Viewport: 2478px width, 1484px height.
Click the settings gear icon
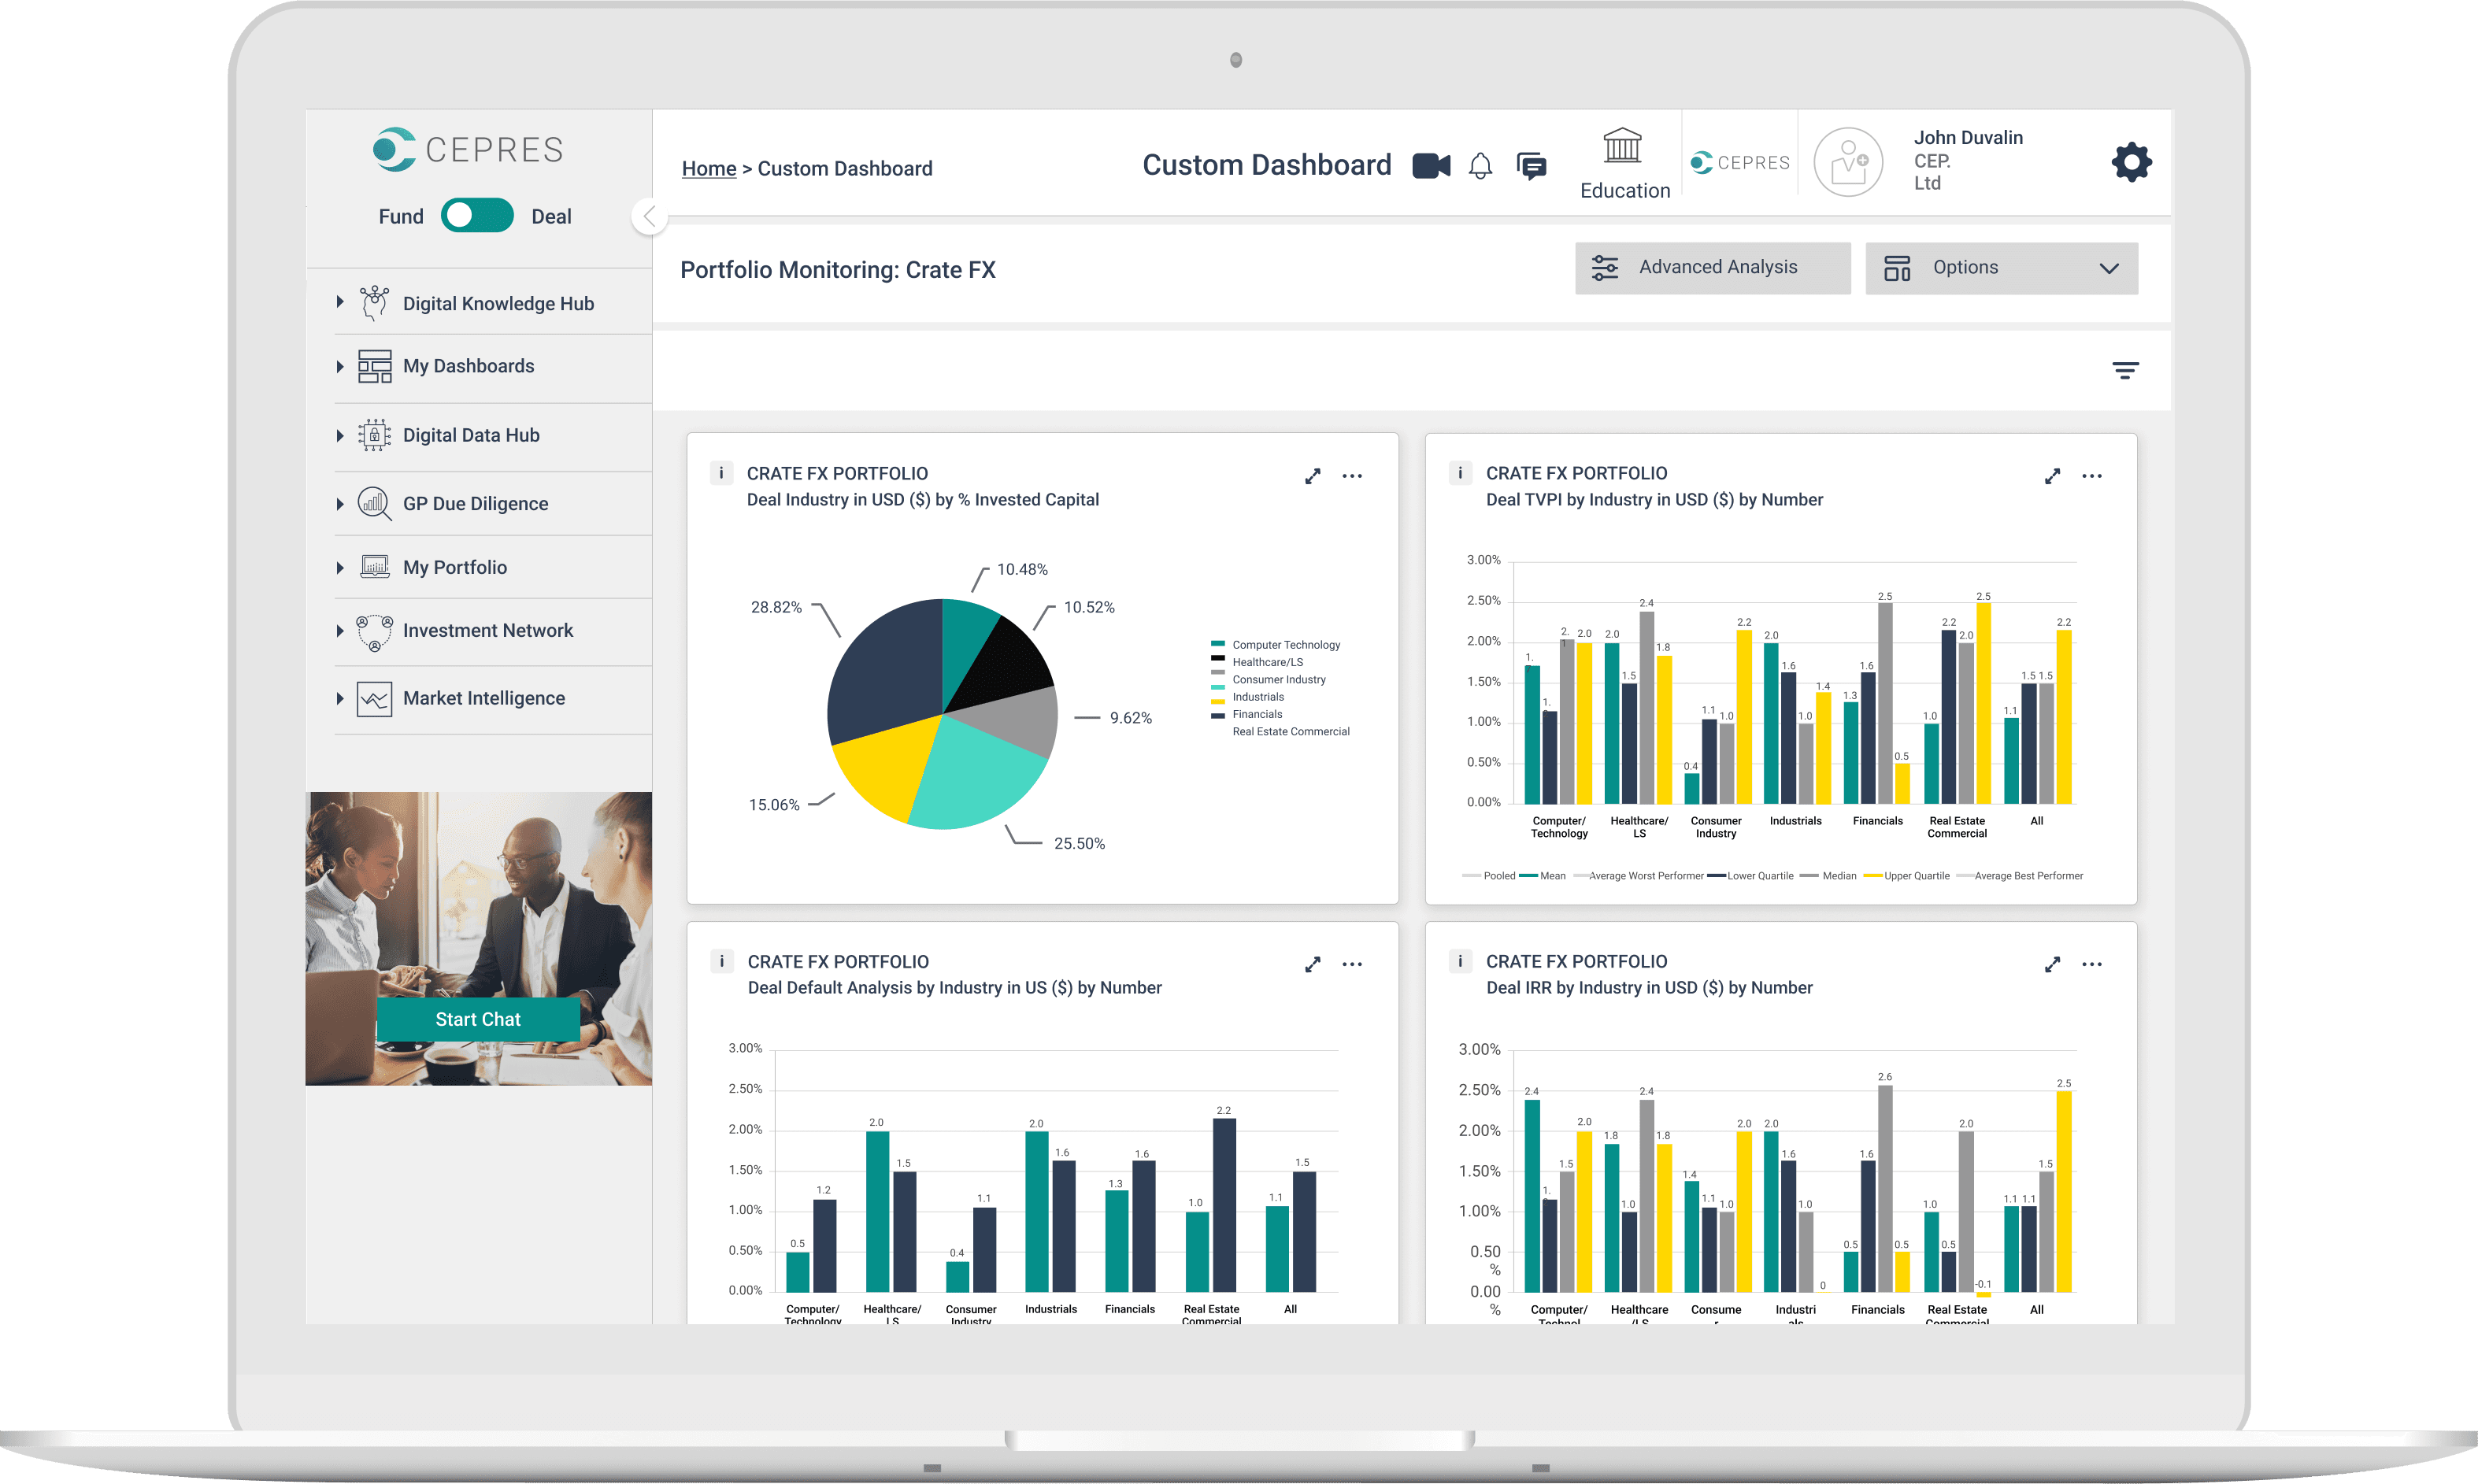pos(2131,161)
